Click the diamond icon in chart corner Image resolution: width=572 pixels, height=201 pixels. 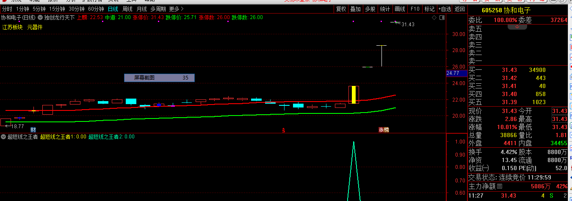pyautogui.click(x=434, y=18)
